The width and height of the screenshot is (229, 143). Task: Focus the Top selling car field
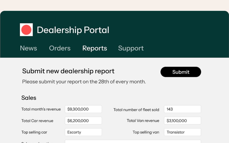click(x=83, y=132)
